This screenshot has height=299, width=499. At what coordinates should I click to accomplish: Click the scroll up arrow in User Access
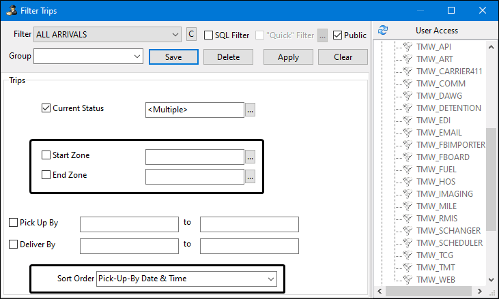click(x=491, y=47)
